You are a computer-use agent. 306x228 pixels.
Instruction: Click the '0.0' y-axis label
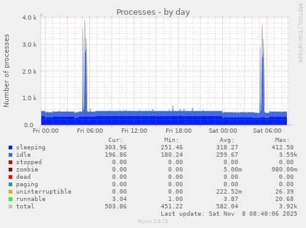click(x=29, y=125)
